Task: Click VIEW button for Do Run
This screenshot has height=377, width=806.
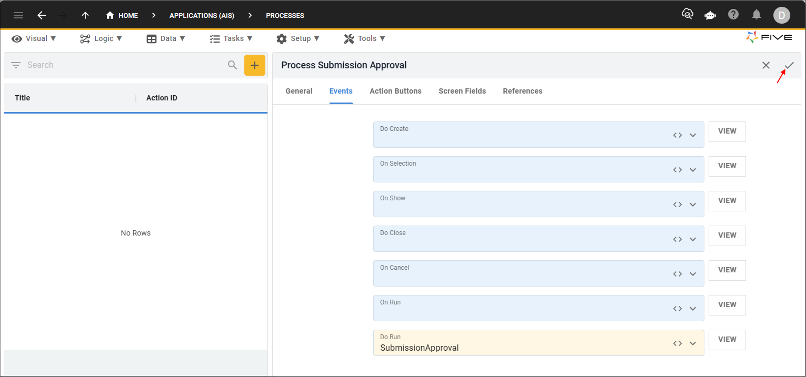Action: coord(727,339)
